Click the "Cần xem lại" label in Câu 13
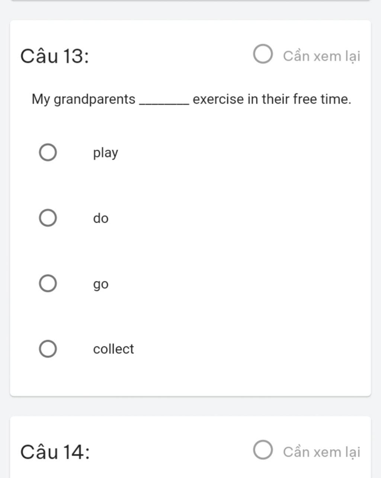381x478 pixels. coord(321,57)
